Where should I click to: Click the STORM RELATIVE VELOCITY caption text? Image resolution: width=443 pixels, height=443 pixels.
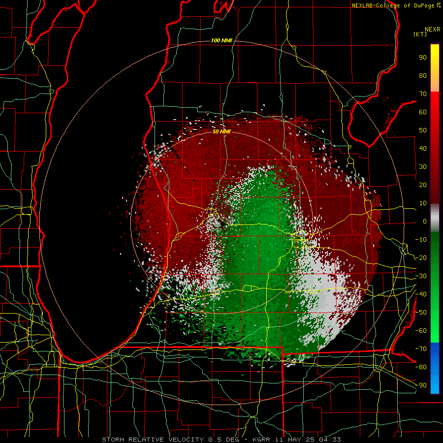click(154, 440)
